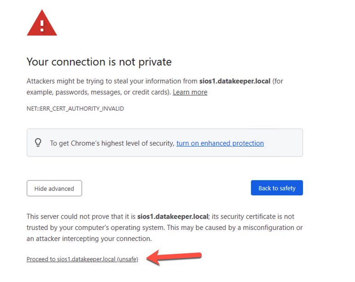Click the word "(unsafe)" in the proceed link

[x=128, y=259]
